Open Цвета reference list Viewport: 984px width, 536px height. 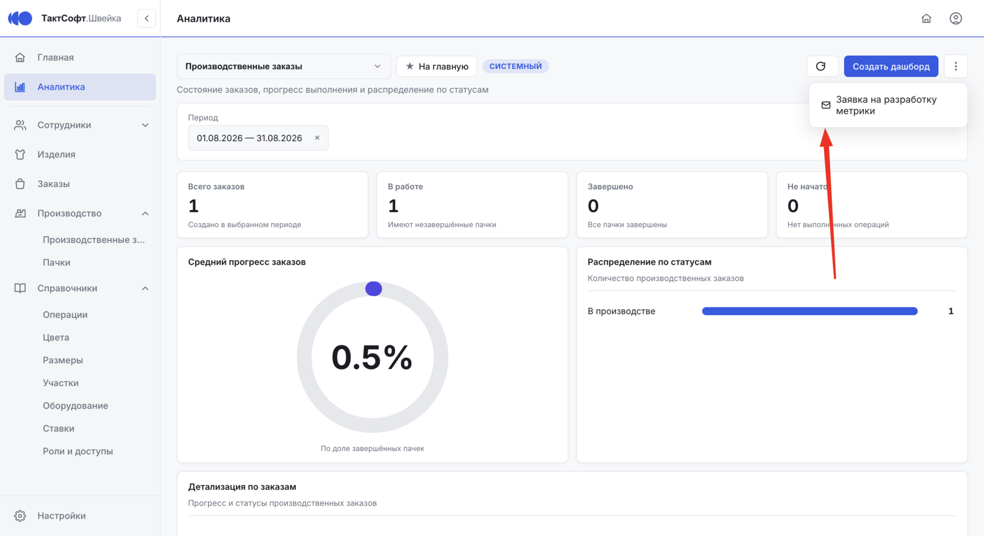pos(56,337)
